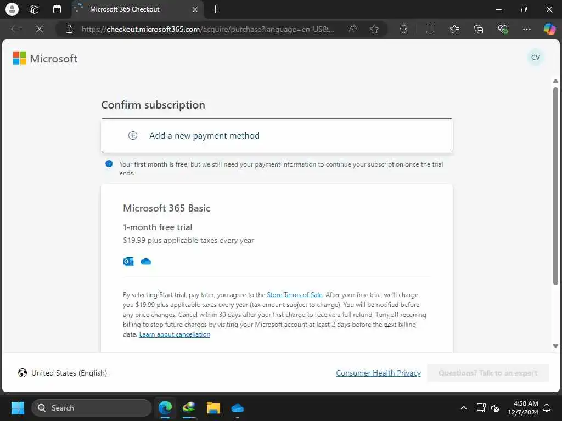562x421 pixels.
Task: Click the Confirm subscription heading
Action: click(x=153, y=105)
